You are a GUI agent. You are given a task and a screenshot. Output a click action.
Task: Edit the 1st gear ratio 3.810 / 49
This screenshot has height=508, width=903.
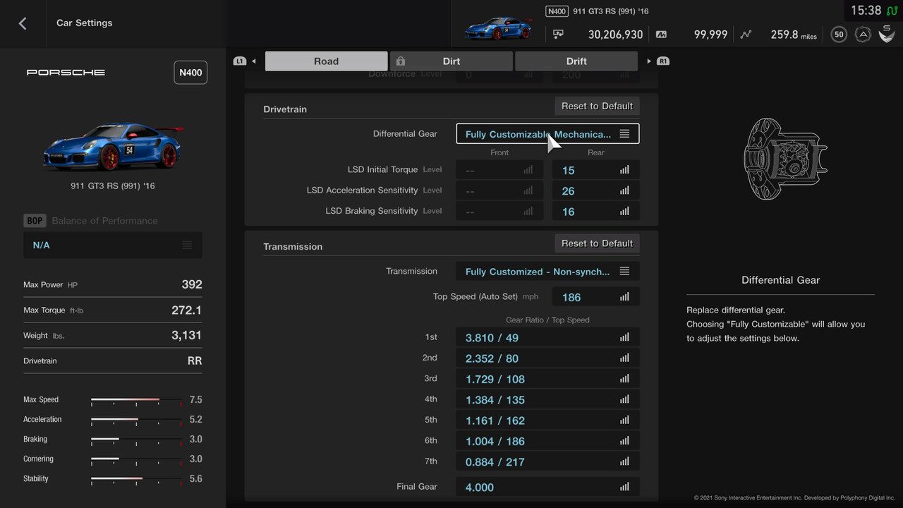tap(548, 338)
